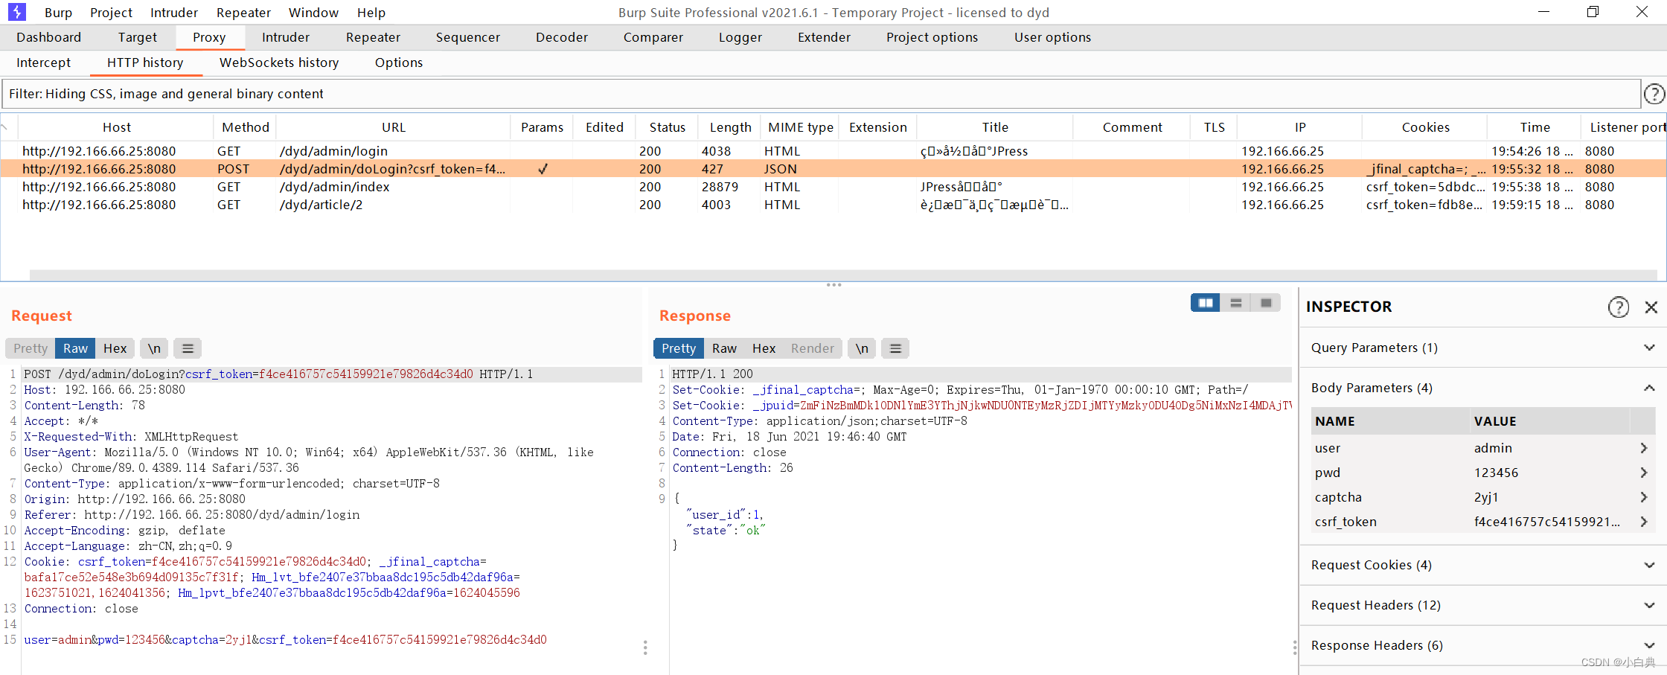Open the WebSockets history sub-tab
Image resolution: width=1667 pixels, height=675 pixels.
pyautogui.click(x=279, y=63)
